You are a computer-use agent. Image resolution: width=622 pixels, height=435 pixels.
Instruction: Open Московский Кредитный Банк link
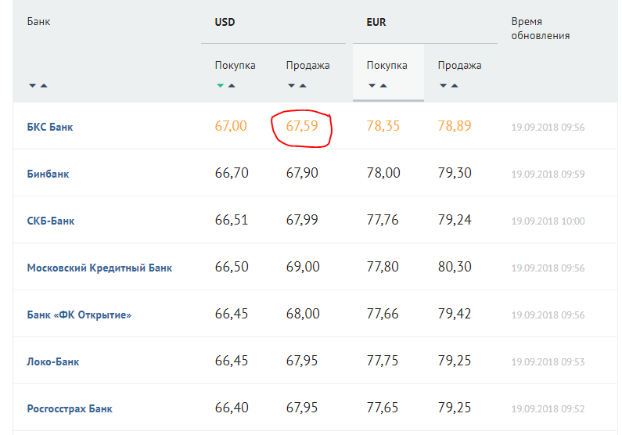(x=99, y=268)
